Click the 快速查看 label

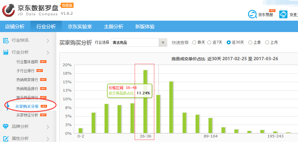click(180, 43)
